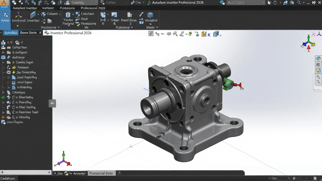Switch to the Weltenc ribbon tab
The width and height of the screenshot is (322, 181).
pyautogui.click(x=48, y=8)
